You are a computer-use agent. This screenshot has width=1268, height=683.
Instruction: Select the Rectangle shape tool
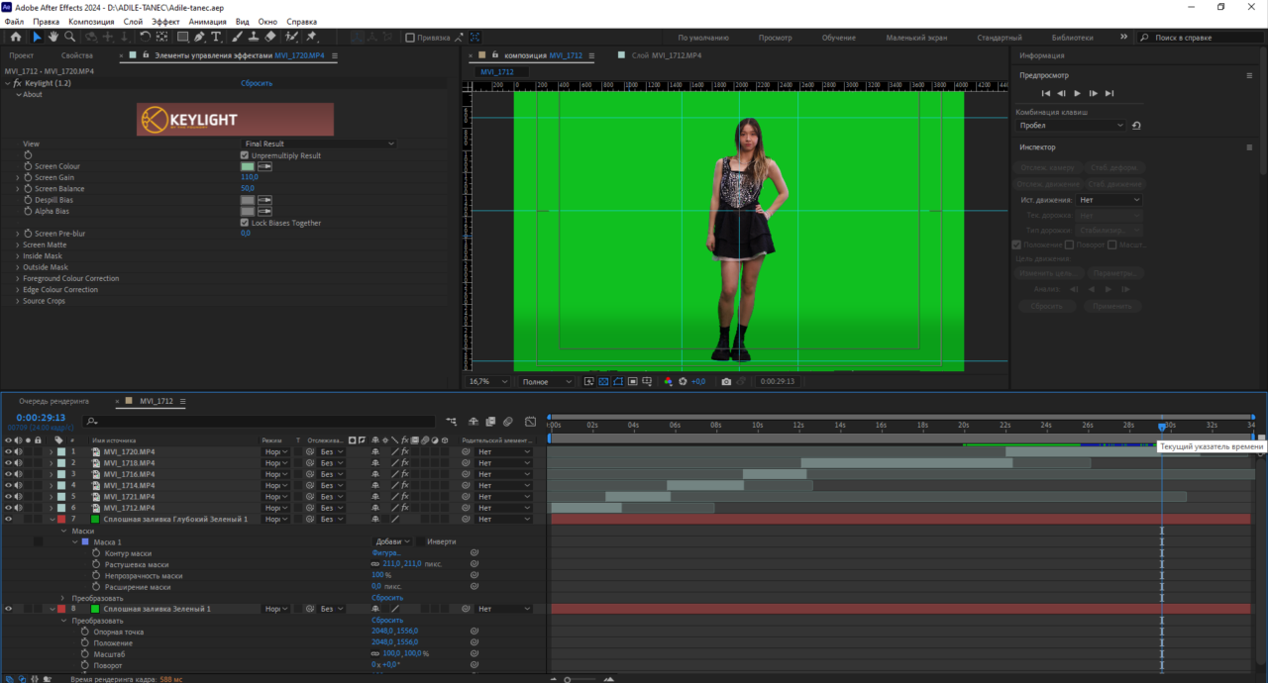[183, 37]
